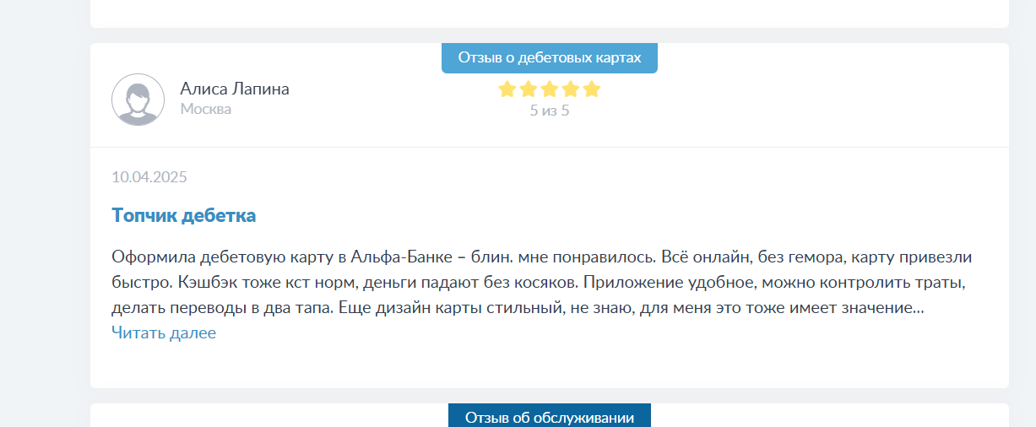Click the second rating star
This screenshot has height=427, width=1036.
528,89
